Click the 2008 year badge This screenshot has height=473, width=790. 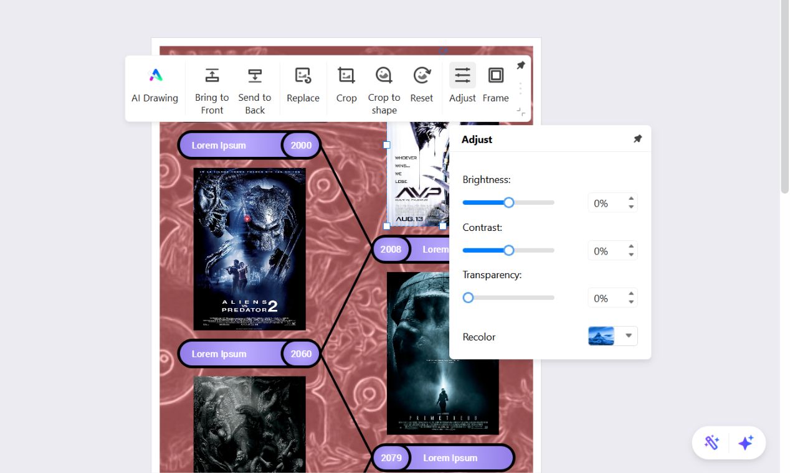[x=391, y=250]
